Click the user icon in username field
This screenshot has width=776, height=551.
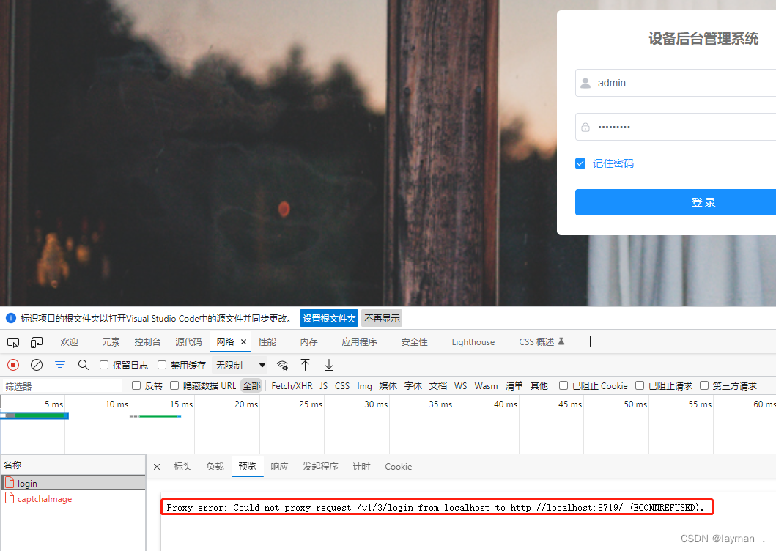coord(585,84)
